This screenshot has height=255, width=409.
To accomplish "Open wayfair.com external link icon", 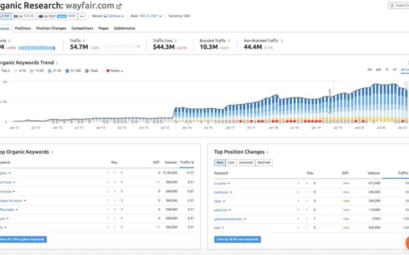I will coord(119,6).
